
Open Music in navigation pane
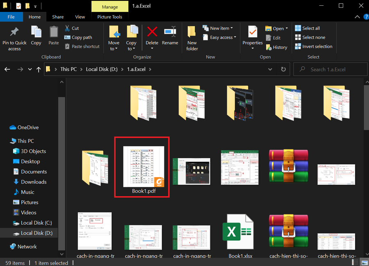click(x=24, y=192)
